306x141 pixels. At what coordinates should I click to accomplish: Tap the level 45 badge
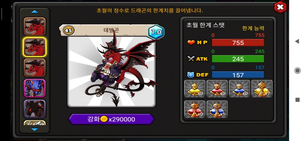69,30
